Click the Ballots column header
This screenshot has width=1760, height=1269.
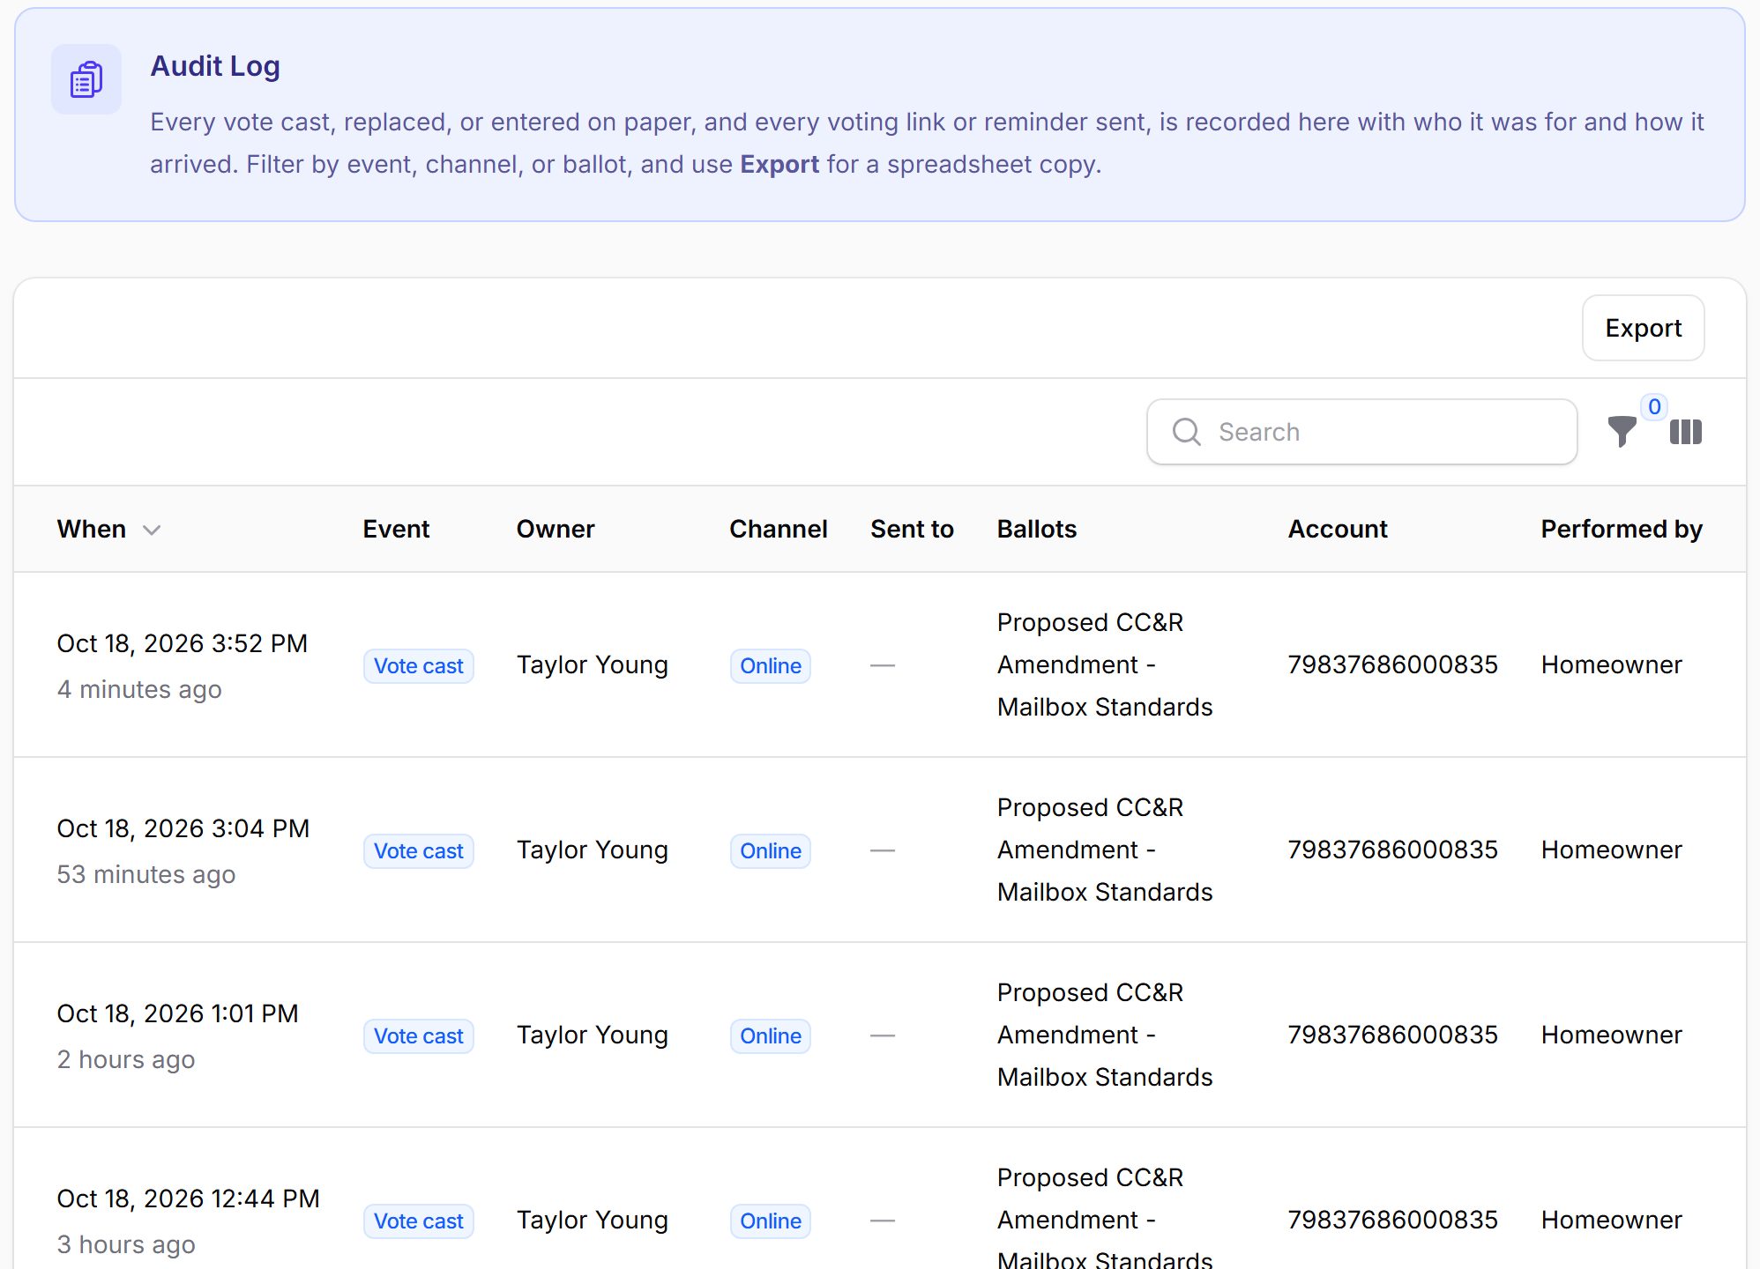click(x=1037, y=529)
